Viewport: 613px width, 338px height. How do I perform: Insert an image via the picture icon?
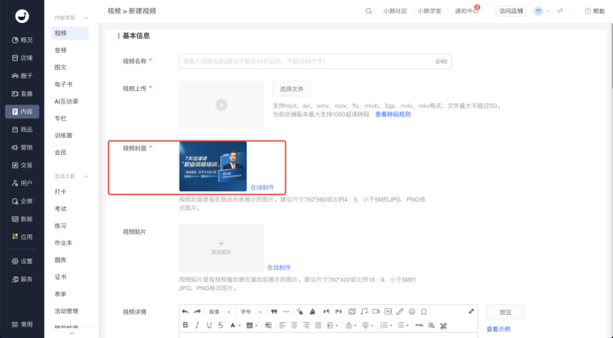tap(352, 311)
